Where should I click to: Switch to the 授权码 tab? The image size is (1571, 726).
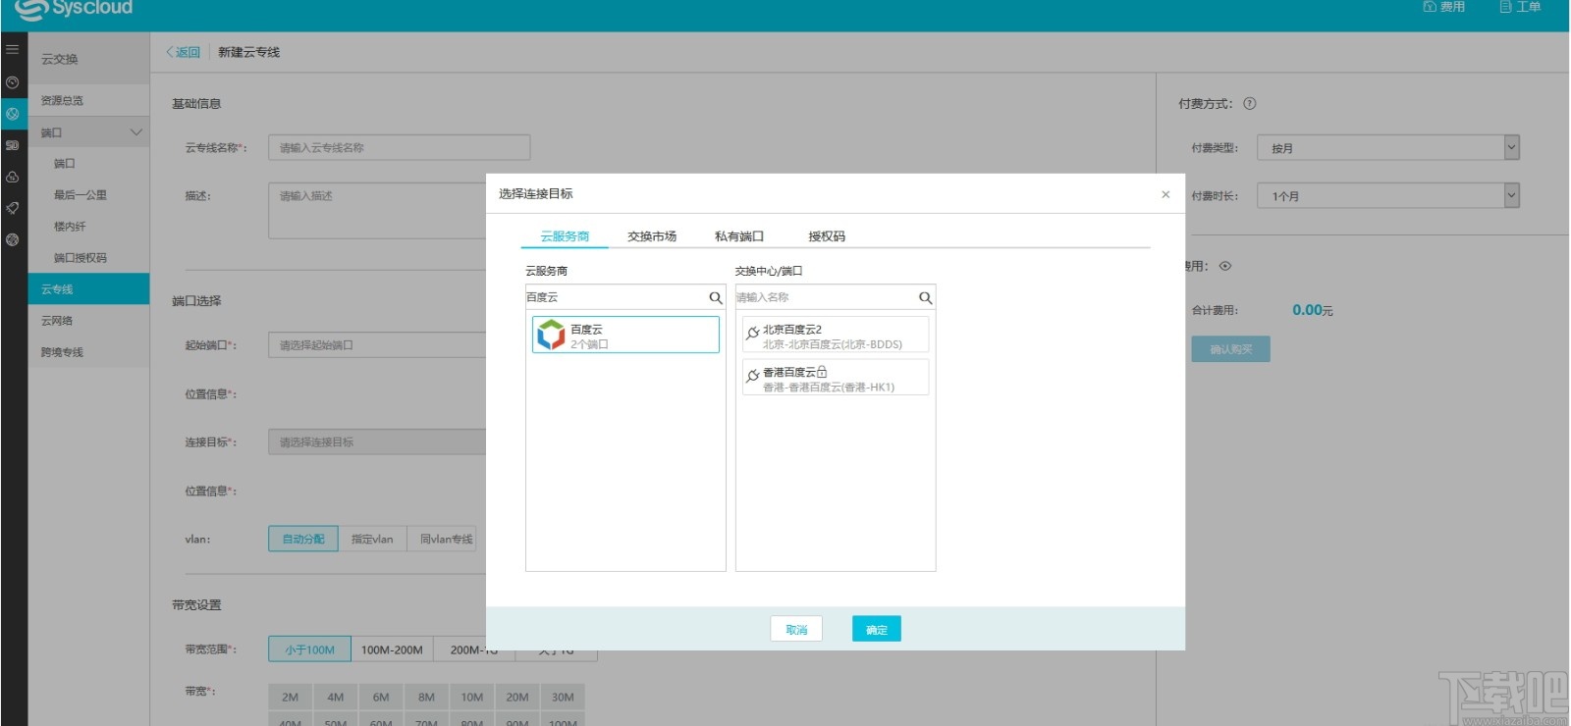point(827,236)
